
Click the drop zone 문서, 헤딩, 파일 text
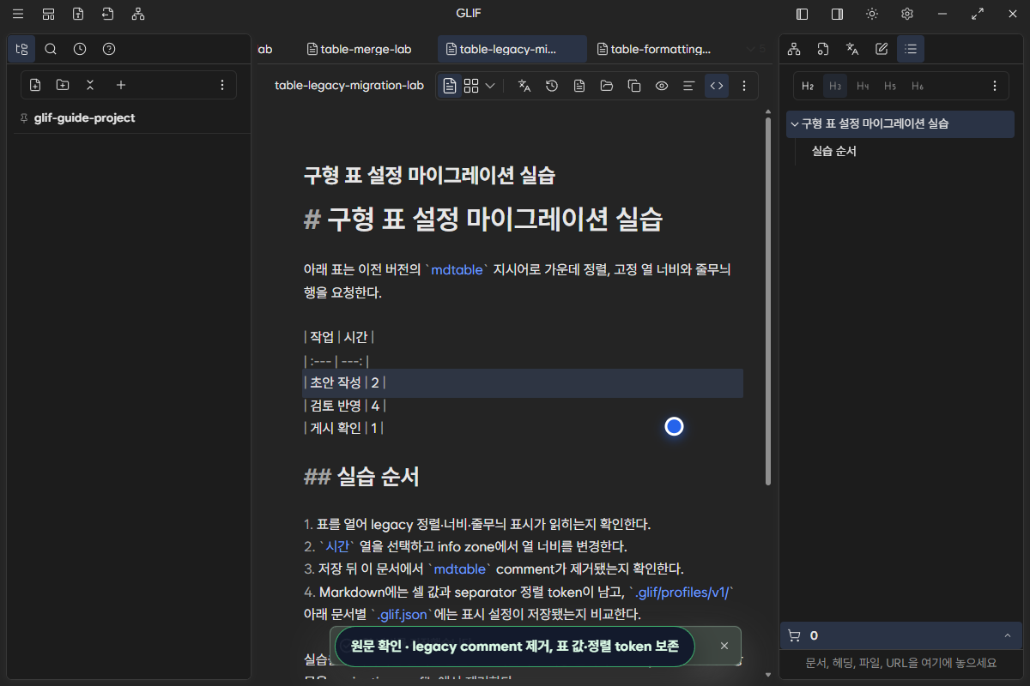[900, 663]
